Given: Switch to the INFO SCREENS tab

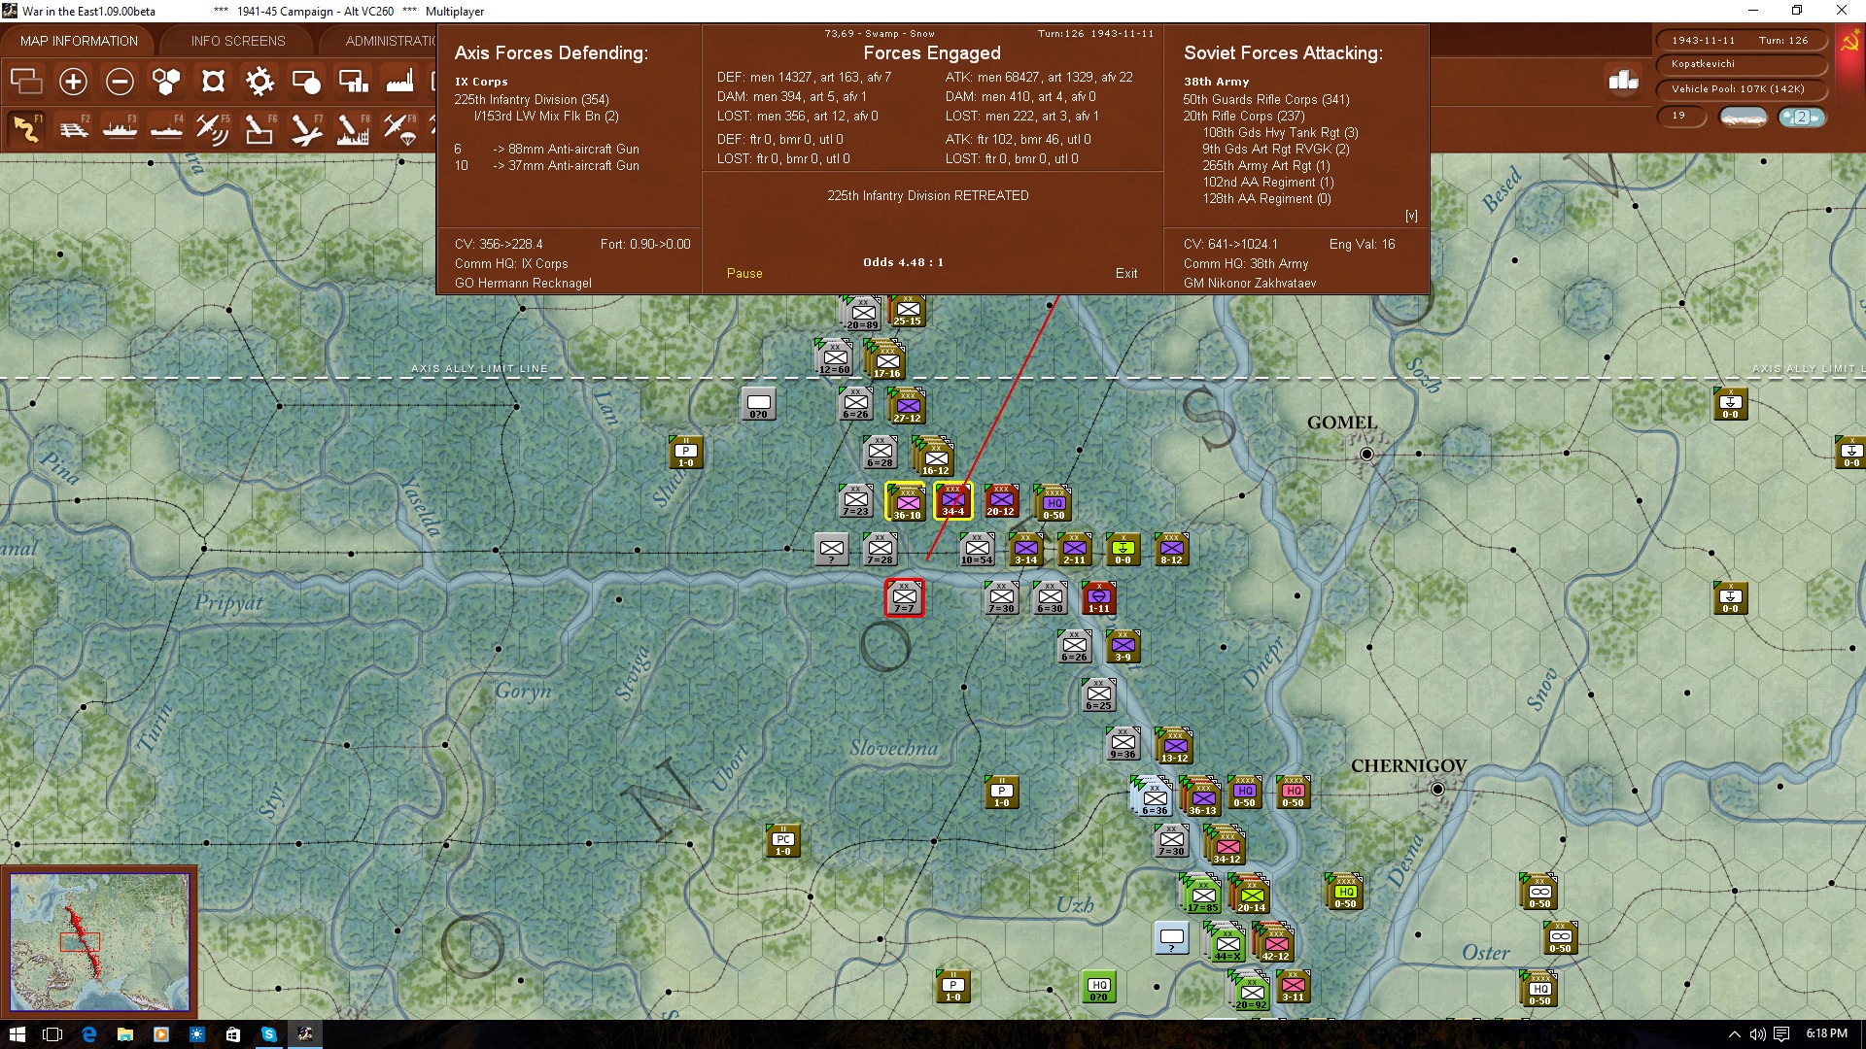Looking at the screenshot, I should pyautogui.click(x=238, y=41).
